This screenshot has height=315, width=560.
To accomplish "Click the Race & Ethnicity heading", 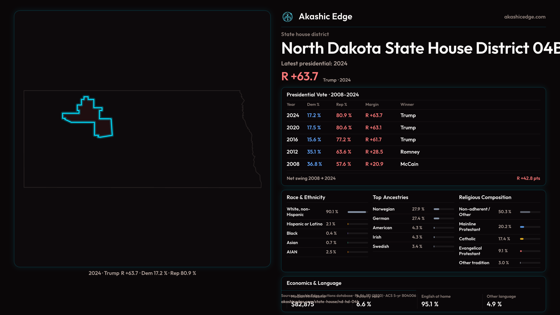I will click(x=306, y=197).
